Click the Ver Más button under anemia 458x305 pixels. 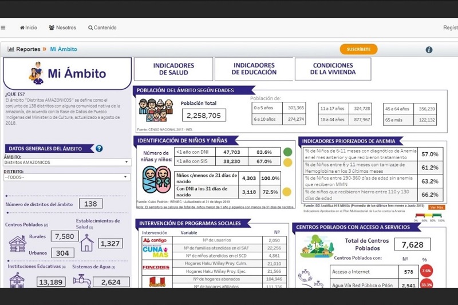pos(437,207)
